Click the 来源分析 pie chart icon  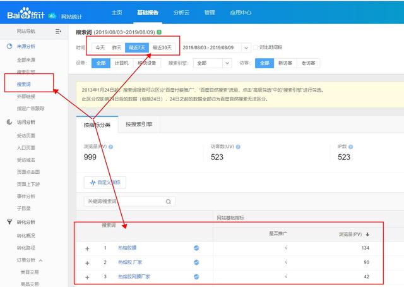(9, 46)
